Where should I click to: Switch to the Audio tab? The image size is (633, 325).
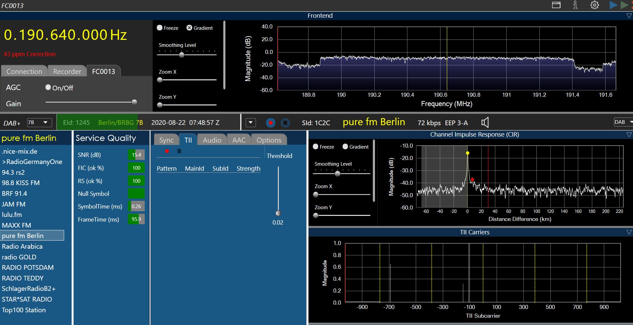212,140
